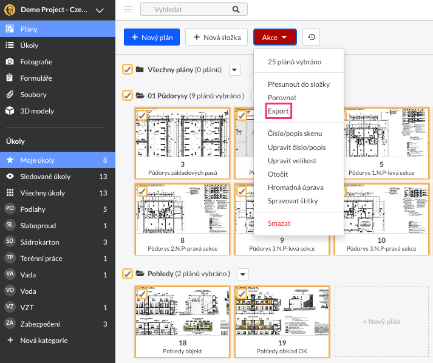Click the SD Sádrokarton category badge
433x363 pixels.
(10, 241)
